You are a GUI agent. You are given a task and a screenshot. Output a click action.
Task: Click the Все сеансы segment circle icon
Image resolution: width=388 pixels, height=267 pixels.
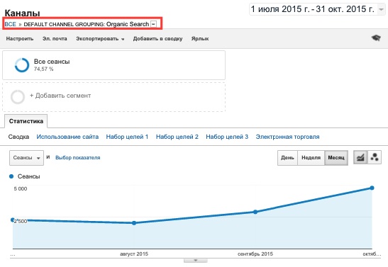click(x=22, y=65)
